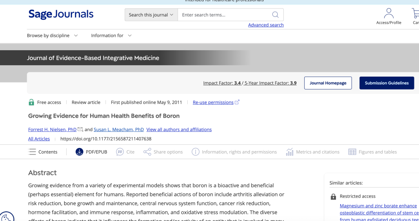Open the shopping cart icon
Screen dimensions: 419x221
pyautogui.click(x=416, y=13)
